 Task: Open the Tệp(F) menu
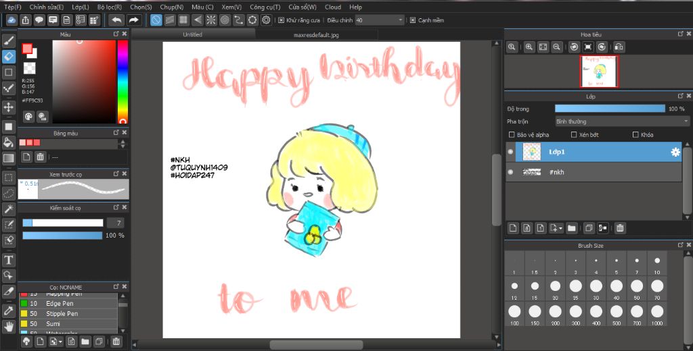pos(12,7)
